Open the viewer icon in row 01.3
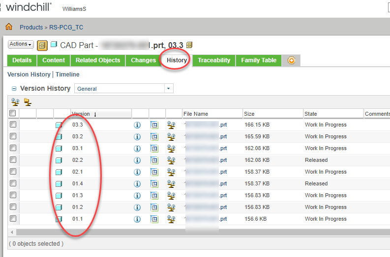Viewport: 390px width, 257px height. [154, 196]
